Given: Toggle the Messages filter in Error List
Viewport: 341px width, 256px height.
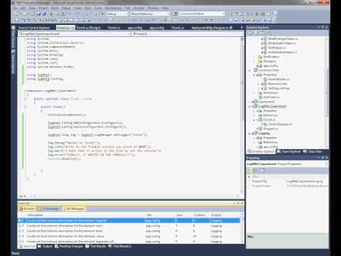Looking at the screenshot, I should click(x=74, y=209).
